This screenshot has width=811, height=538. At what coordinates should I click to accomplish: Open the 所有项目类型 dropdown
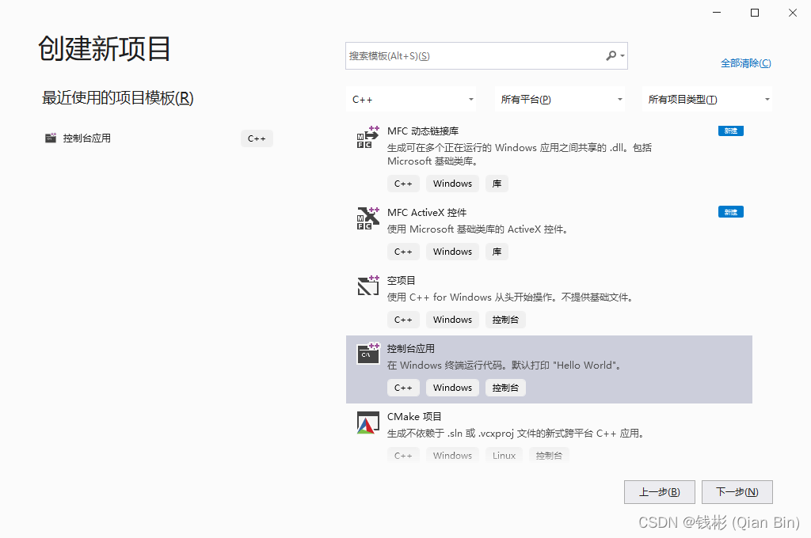point(707,99)
